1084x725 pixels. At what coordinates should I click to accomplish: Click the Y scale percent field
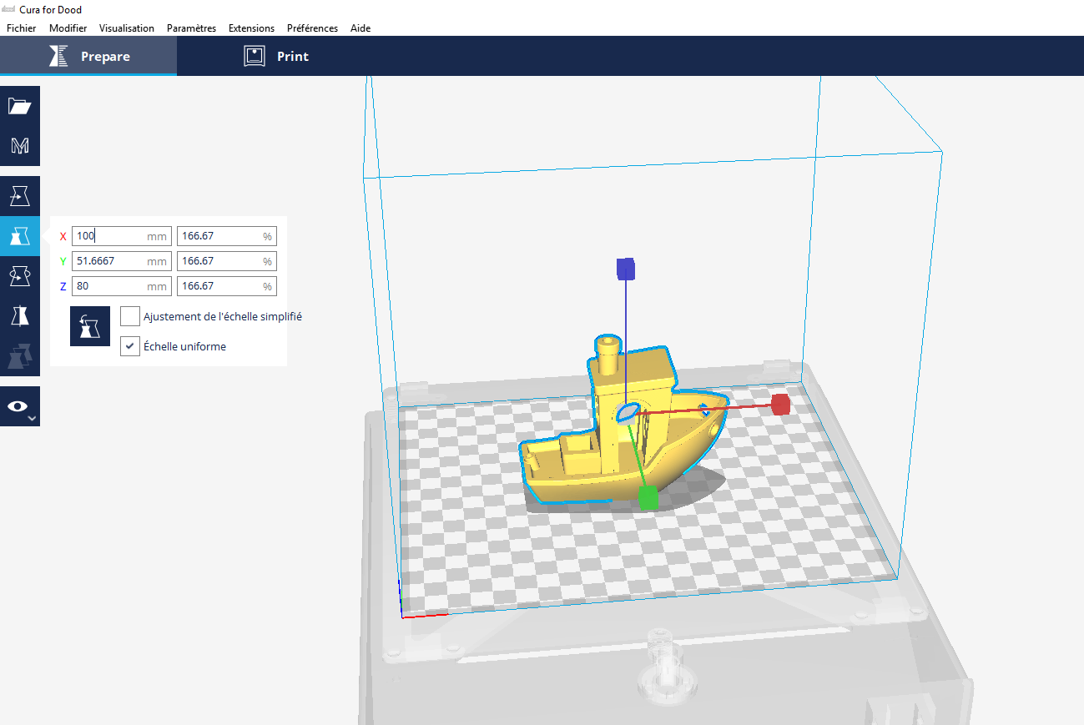tap(227, 261)
